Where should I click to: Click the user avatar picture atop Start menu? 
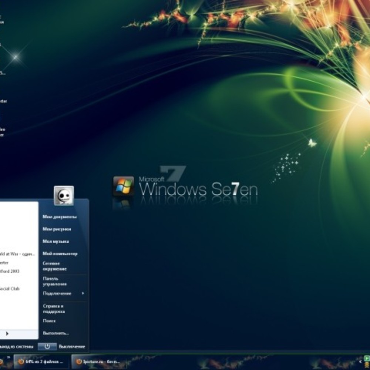click(x=64, y=196)
